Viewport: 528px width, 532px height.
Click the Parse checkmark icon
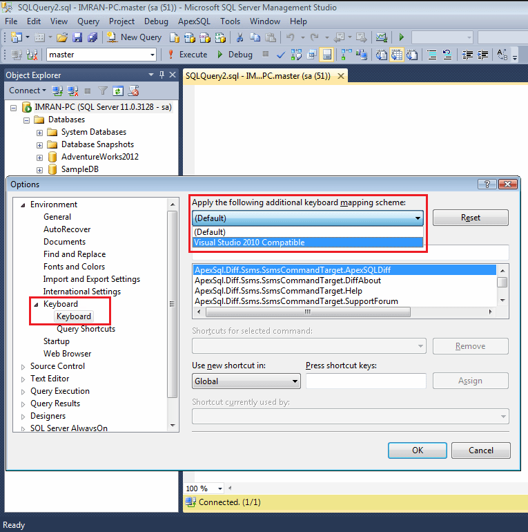pos(281,55)
